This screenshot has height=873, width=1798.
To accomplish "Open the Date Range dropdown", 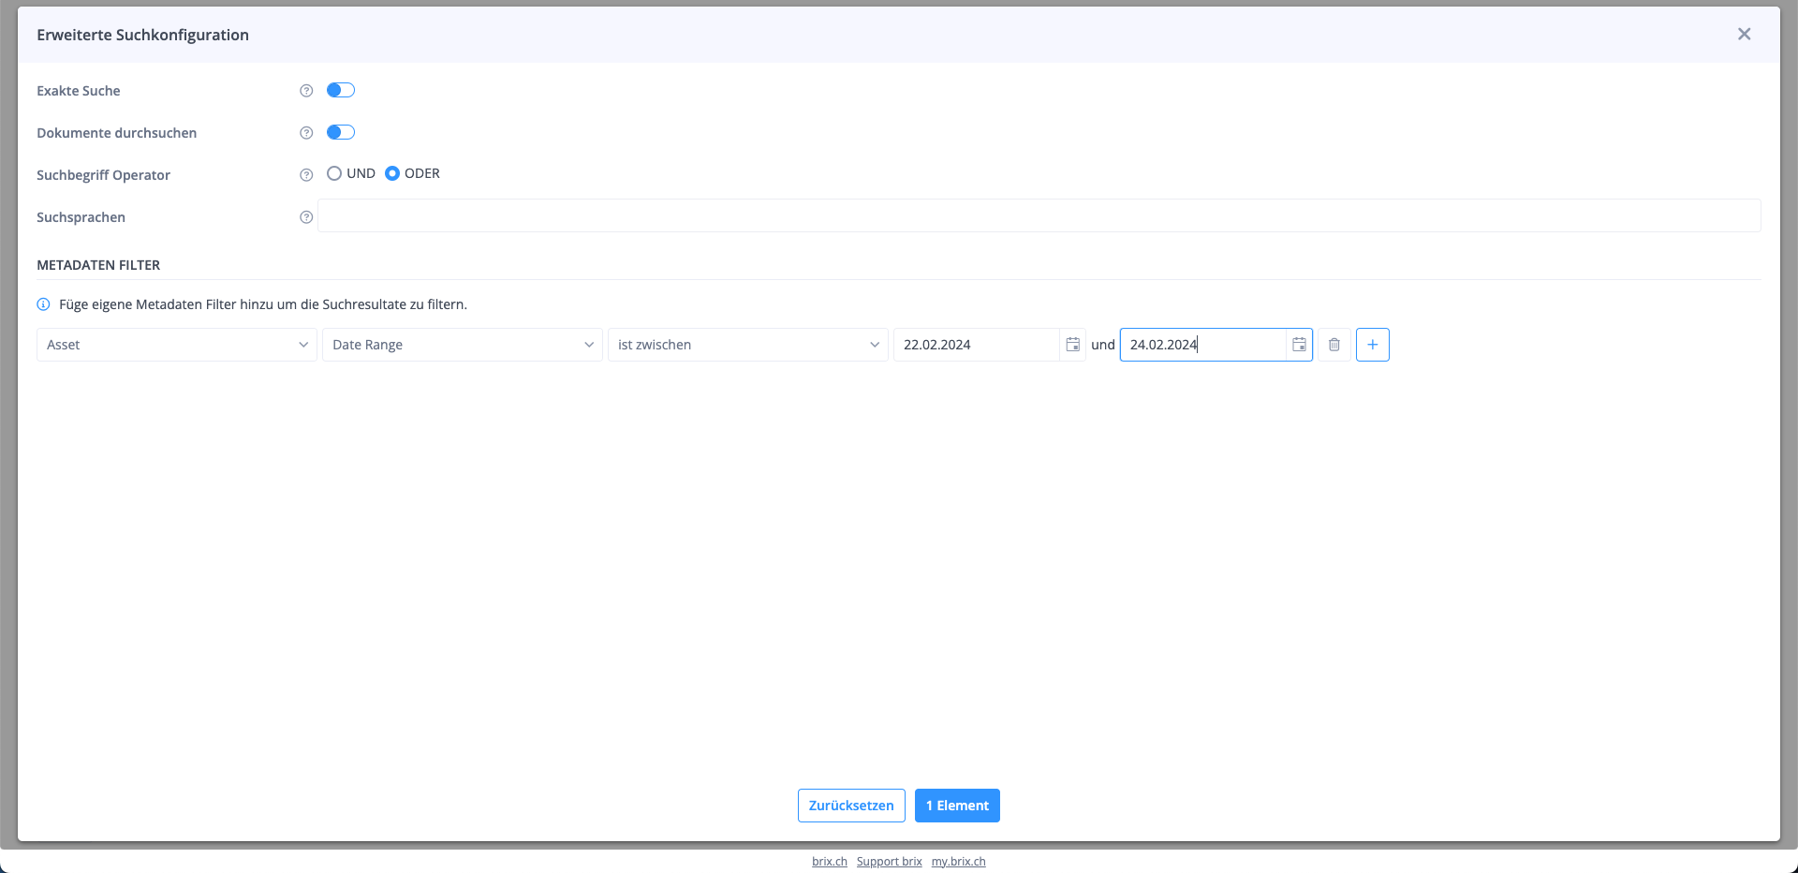I will coord(463,345).
